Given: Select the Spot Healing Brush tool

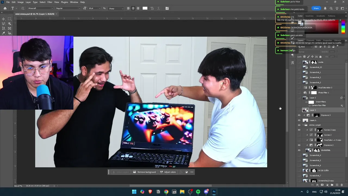Looking at the screenshot, I should [10, 33].
